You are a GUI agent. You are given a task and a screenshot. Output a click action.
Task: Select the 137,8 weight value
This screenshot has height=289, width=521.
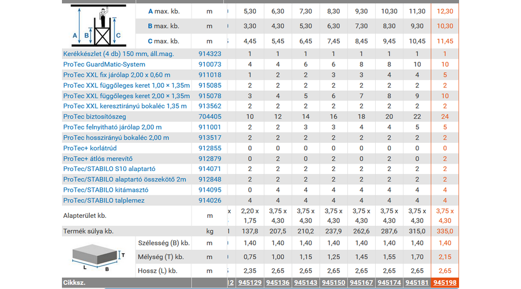click(x=250, y=231)
